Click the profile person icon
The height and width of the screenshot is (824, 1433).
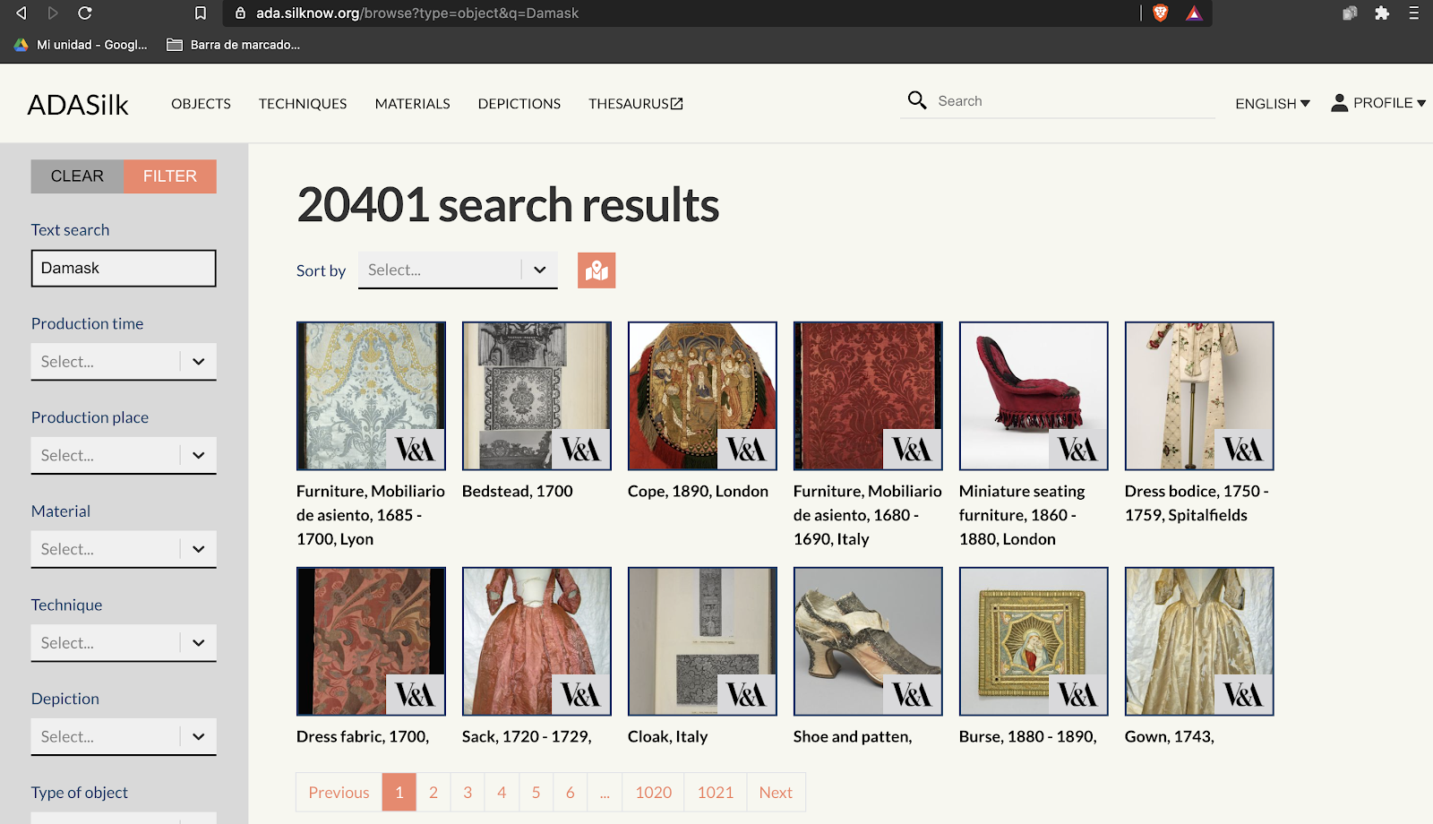coord(1339,103)
